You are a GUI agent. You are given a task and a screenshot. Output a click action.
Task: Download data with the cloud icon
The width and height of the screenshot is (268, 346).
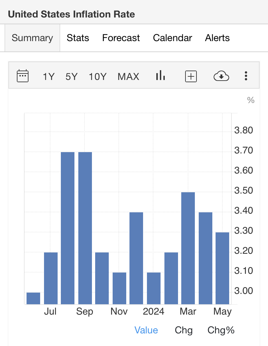tap(221, 76)
